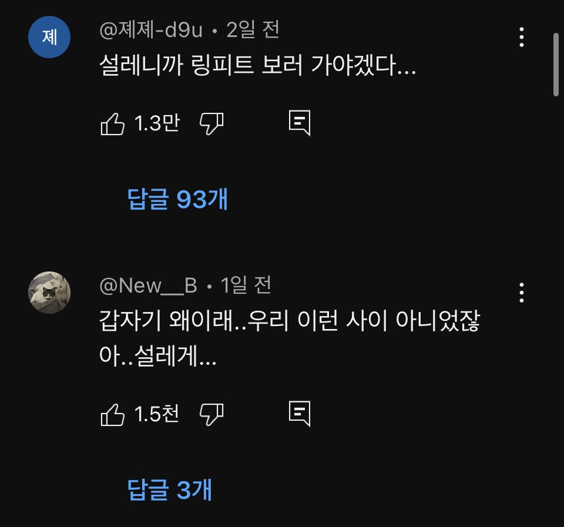564x527 pixels.
Task: Like the comment by @제제-d9u
Action: [x=113, y=124]
